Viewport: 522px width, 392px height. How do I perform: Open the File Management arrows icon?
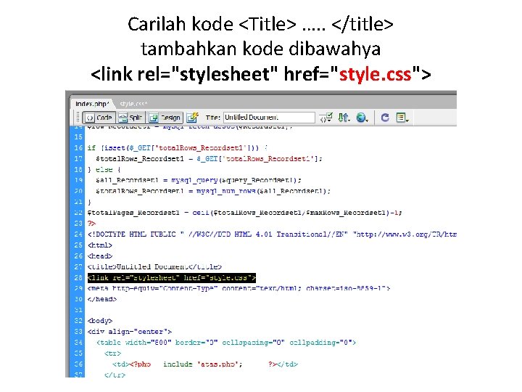tap(344, 118)
